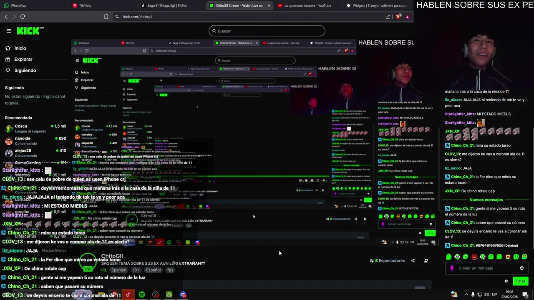This screenshot has width=534, height=300.
Task: Go back with the browser back arrow
Action: tap(6, 17)
